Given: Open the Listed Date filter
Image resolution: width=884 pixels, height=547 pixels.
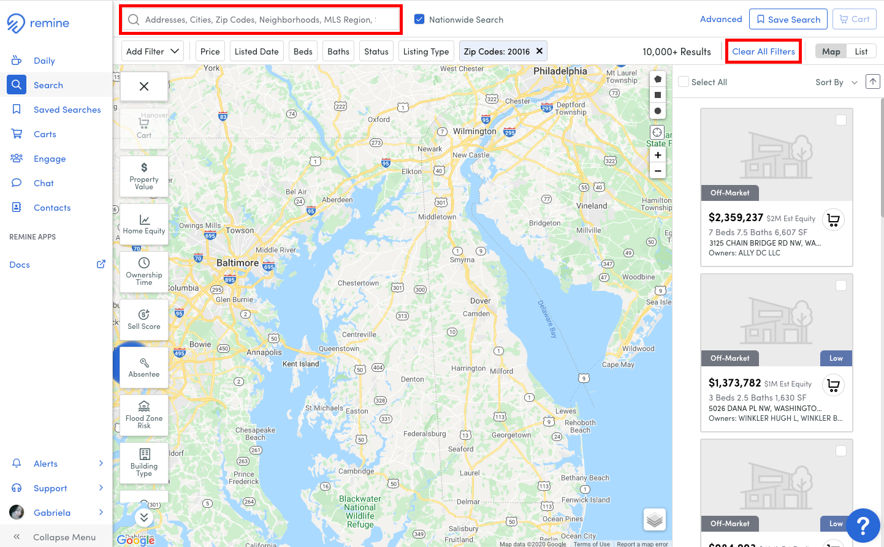Looking at the screenshot, I should 257,51.
